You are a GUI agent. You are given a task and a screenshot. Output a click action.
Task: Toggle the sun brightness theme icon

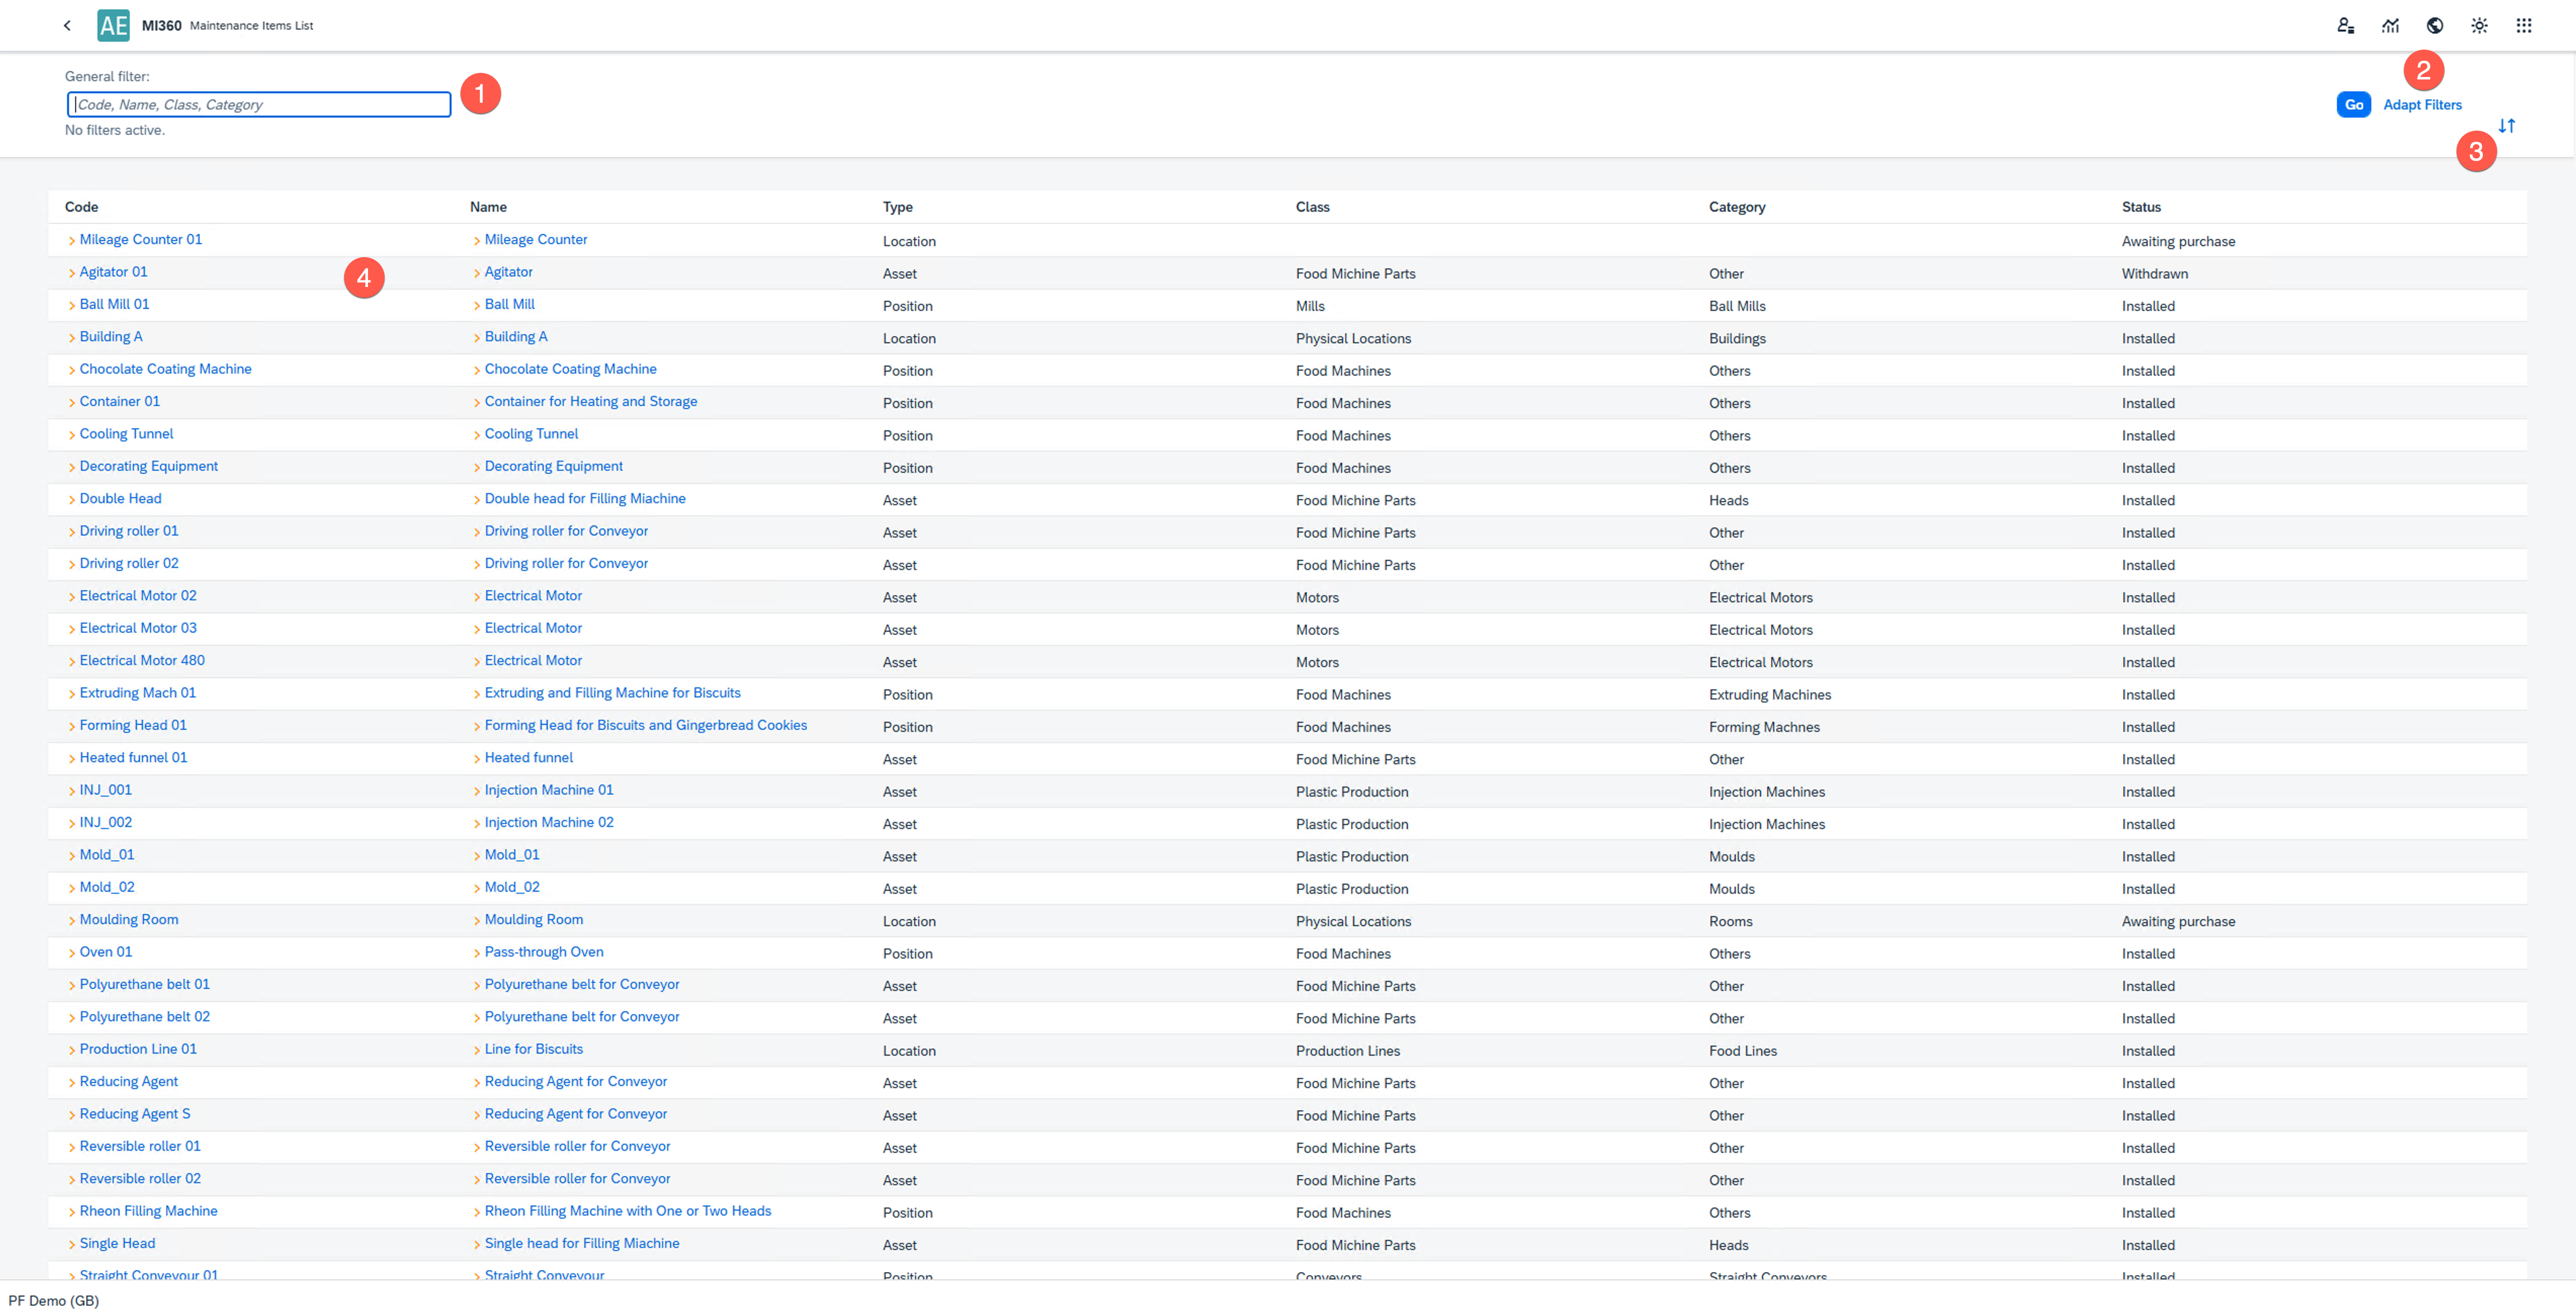[2479, 26]
